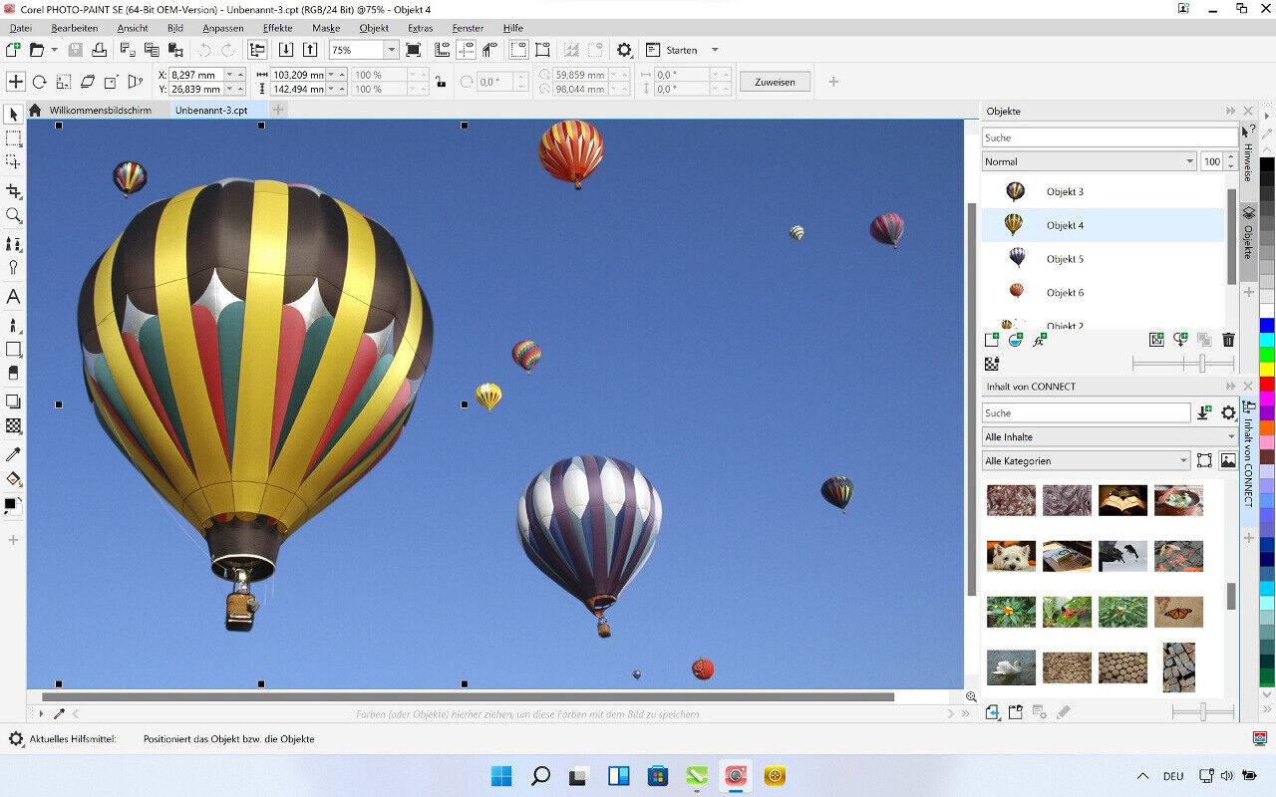This screenshot has width=1276, height=797.
Task: Select Objekt 6 in object list
Action: click(1103, 292)
